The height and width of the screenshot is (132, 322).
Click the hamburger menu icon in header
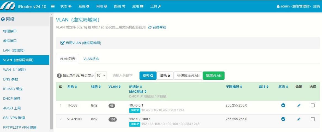53,6
